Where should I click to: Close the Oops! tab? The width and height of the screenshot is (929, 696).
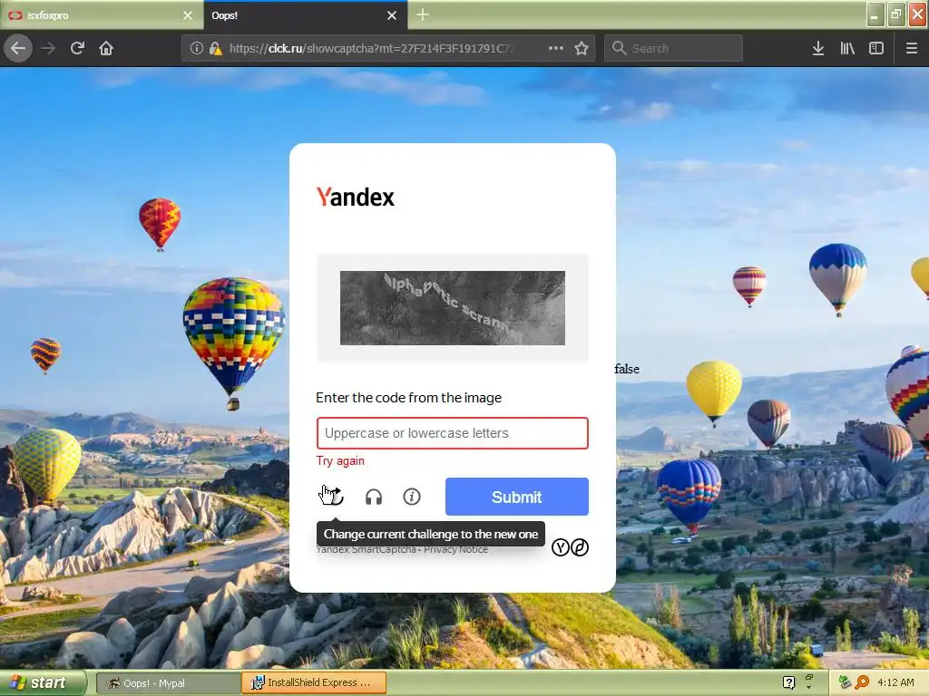pos(392,15)
